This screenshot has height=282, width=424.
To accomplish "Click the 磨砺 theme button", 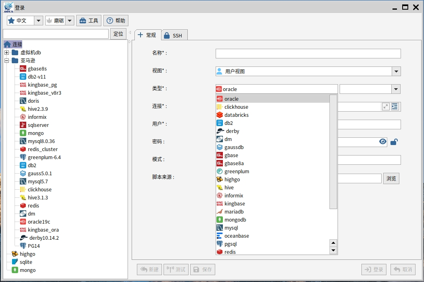I will tap(55, 21).
